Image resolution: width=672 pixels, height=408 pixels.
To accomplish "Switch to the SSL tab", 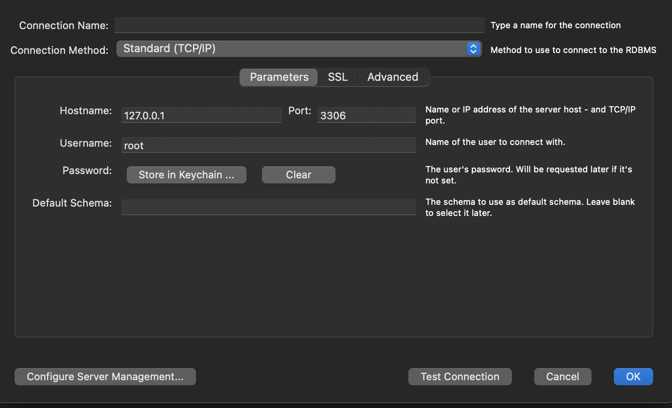I will [337, 77].
